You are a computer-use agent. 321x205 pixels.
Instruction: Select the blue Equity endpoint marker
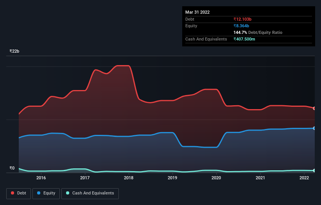point(314,128)
